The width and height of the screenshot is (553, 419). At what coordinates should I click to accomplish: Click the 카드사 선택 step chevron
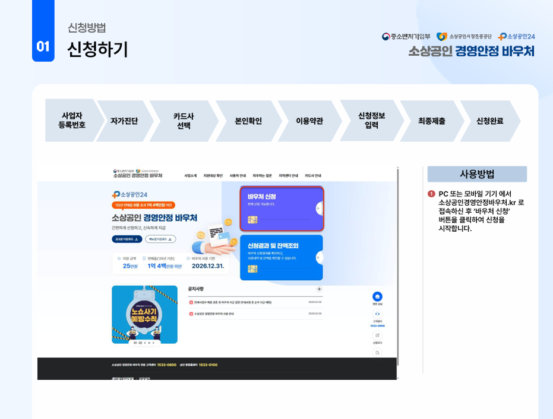pyautogui.click(x=184, y=121)
